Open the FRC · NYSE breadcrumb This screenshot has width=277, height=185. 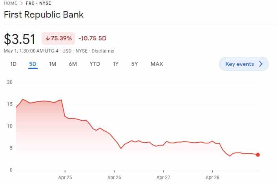[38, 3]
